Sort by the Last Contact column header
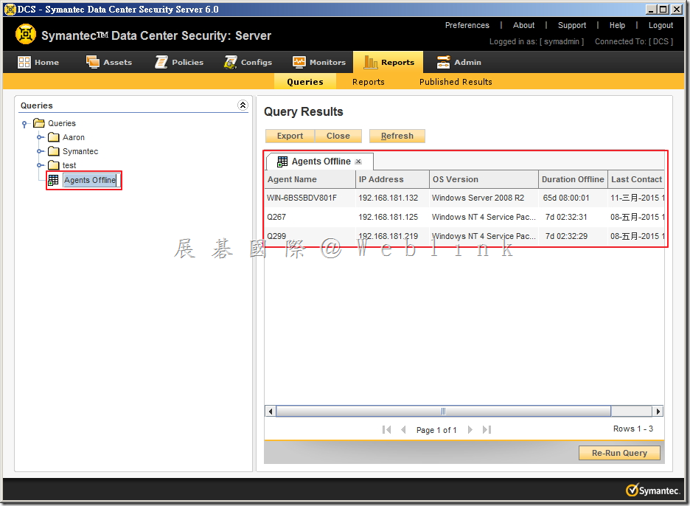Screen dimensions: 690x506 [636, 179]
